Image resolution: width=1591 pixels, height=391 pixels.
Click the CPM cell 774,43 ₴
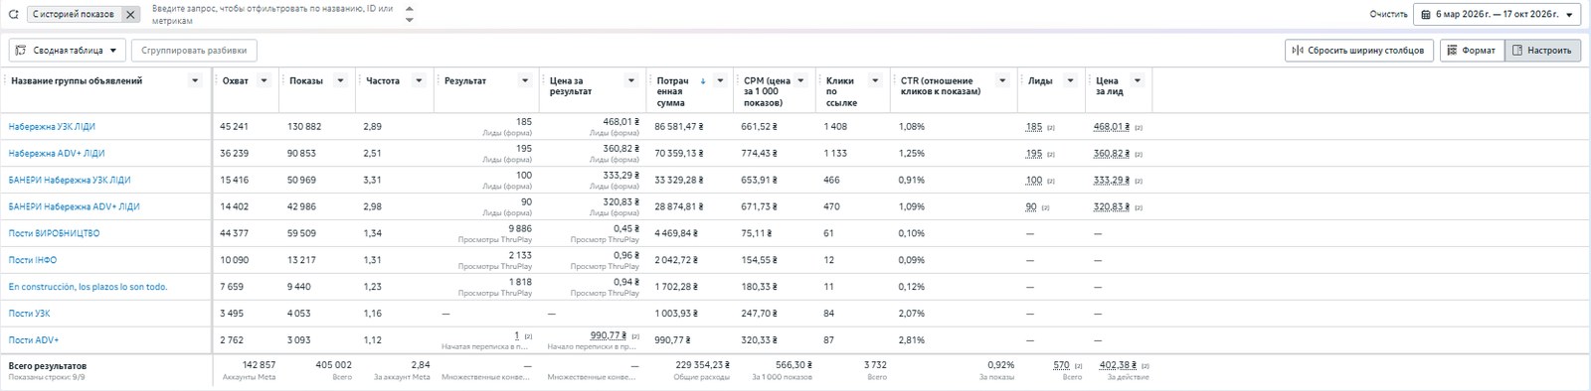click(x=759, y=154)
